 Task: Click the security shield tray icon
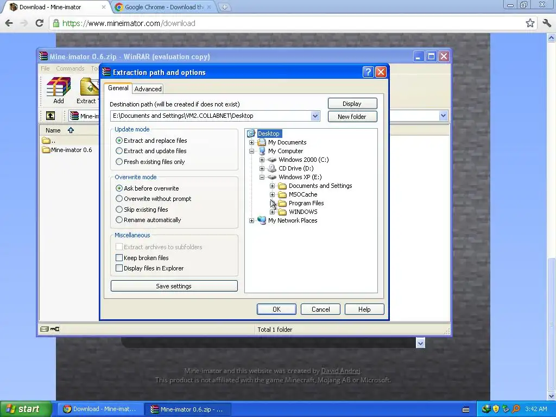pos(496,409)
